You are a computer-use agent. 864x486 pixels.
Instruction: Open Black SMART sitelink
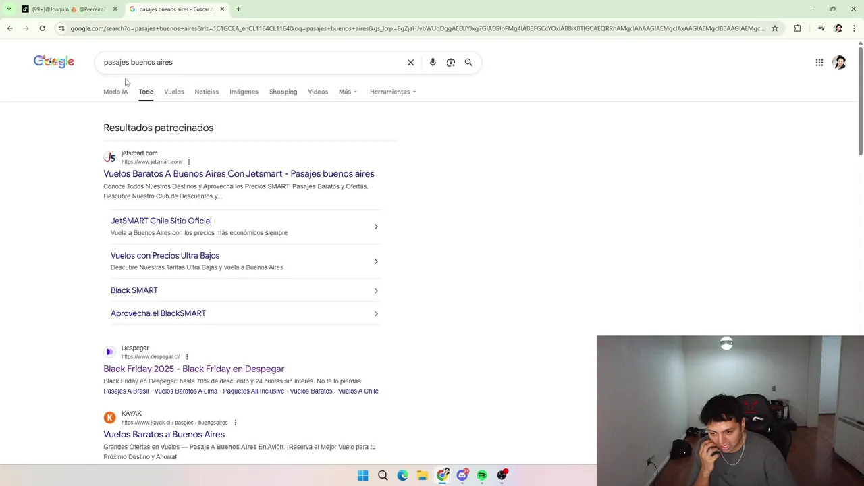click(x=134, y=290)
